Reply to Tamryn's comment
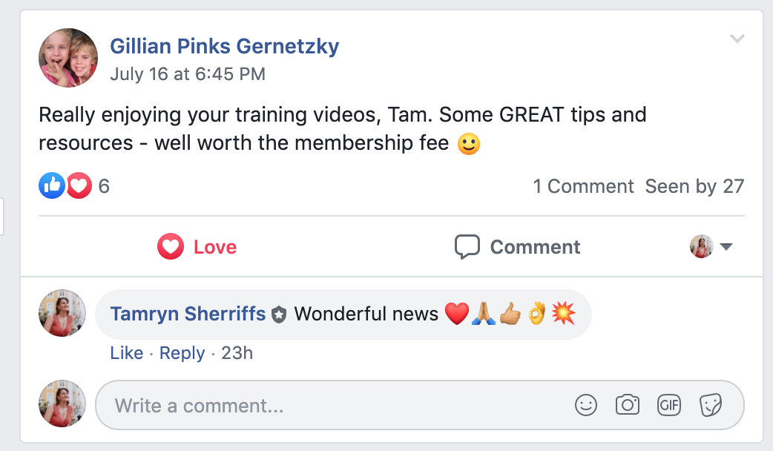This screenshot has height=451, width=773. [182, 353]
